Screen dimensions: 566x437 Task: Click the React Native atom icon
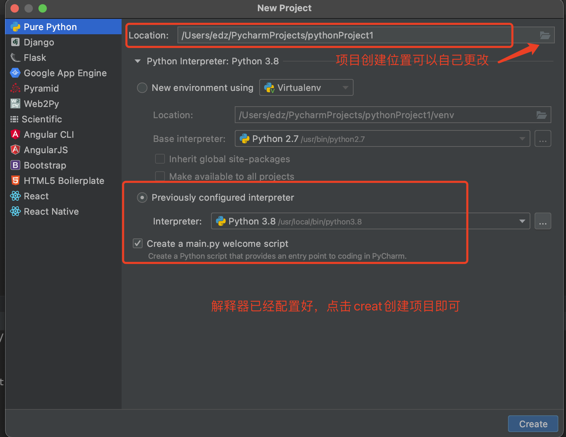pos(15,212)
